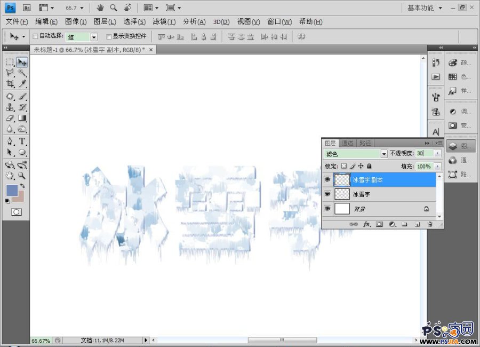Viewport: 480px width, 347px height.
Task: Enable the 显示变换控件 checkbox
Action: pyautogui.click(x=109, y=37)
